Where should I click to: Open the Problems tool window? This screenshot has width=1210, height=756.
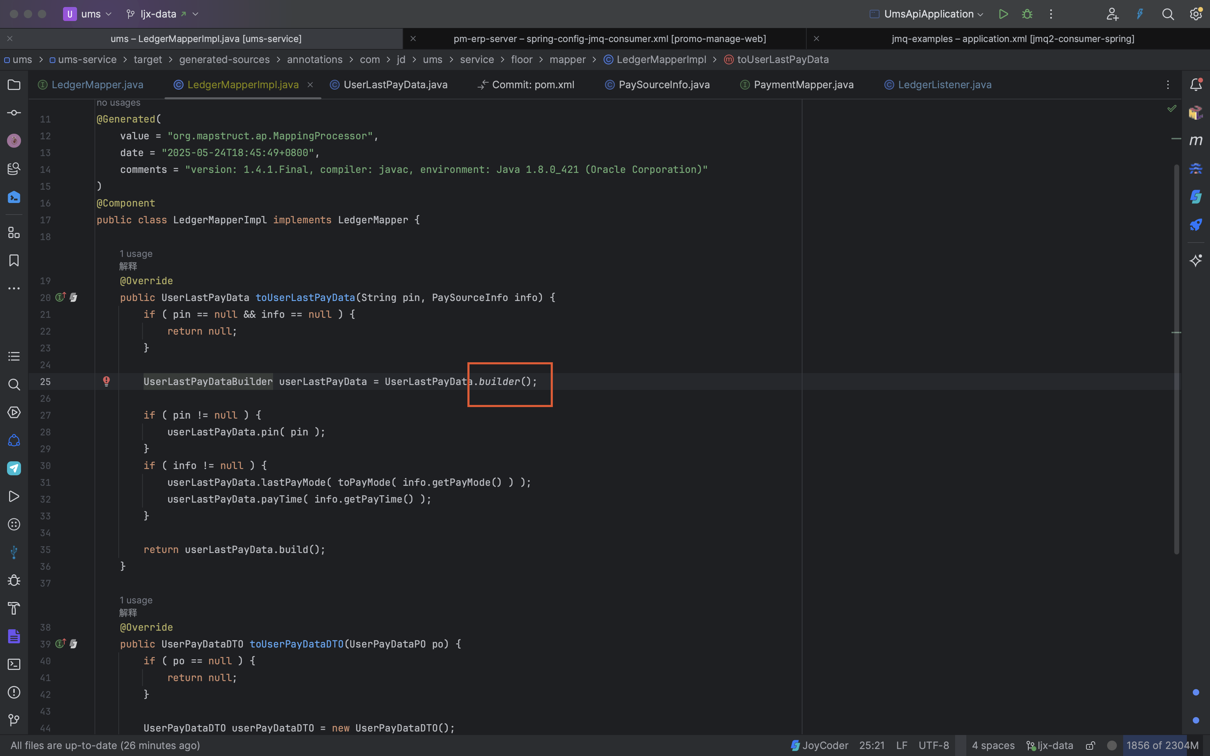14,693
